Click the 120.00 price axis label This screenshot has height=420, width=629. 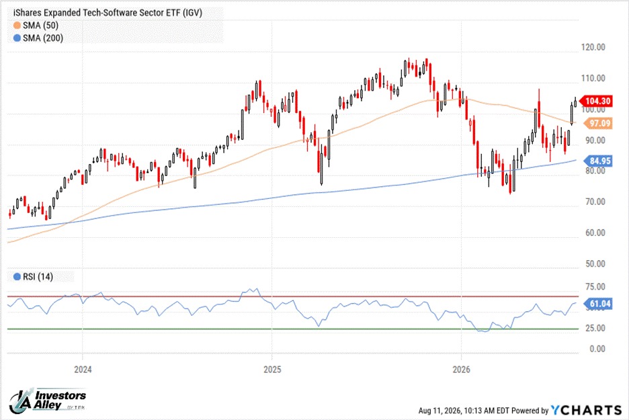point(593,47)
